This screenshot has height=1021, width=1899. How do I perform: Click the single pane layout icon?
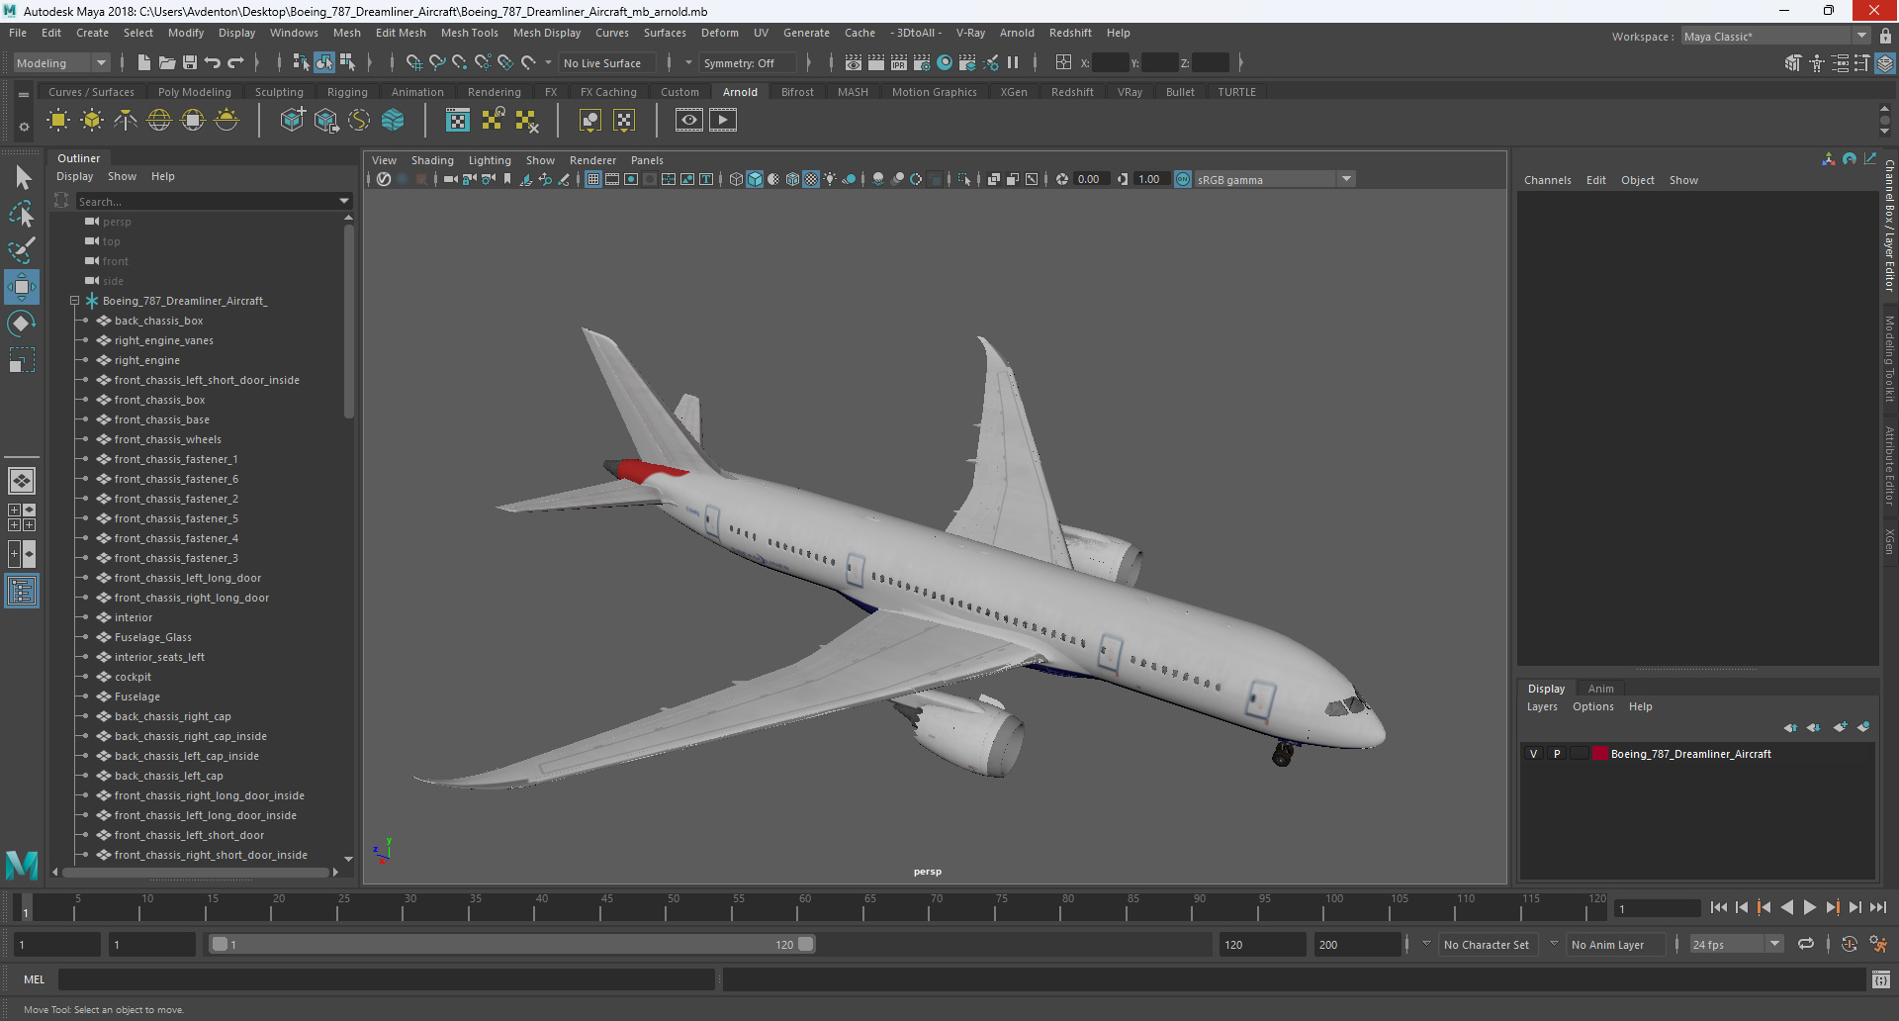[x=22, y=481]
